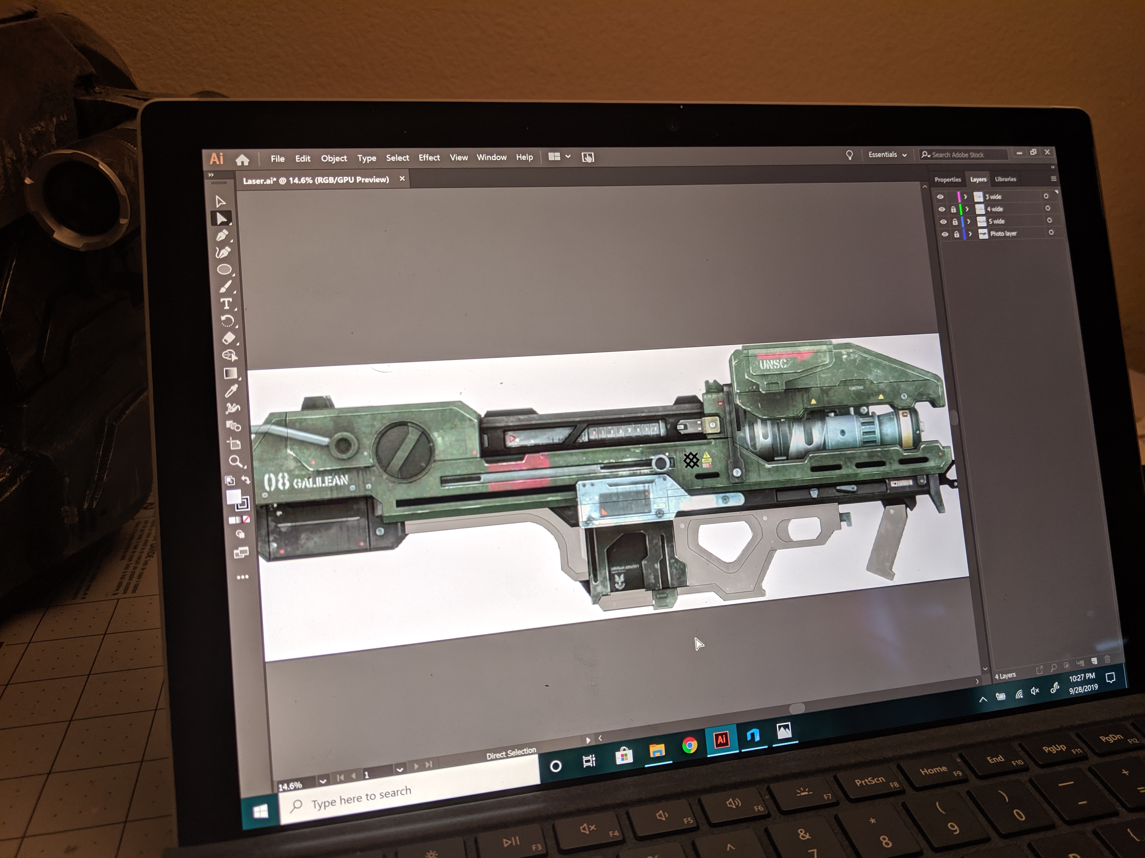This screenshot has width=1145, height=858.
Task: Select the Width tool
Action: 232,408
